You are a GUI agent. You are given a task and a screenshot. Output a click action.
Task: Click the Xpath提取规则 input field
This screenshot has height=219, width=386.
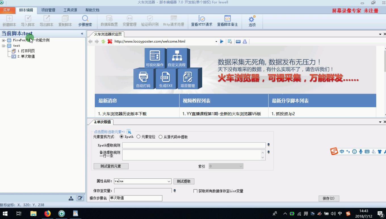(194, 145)
